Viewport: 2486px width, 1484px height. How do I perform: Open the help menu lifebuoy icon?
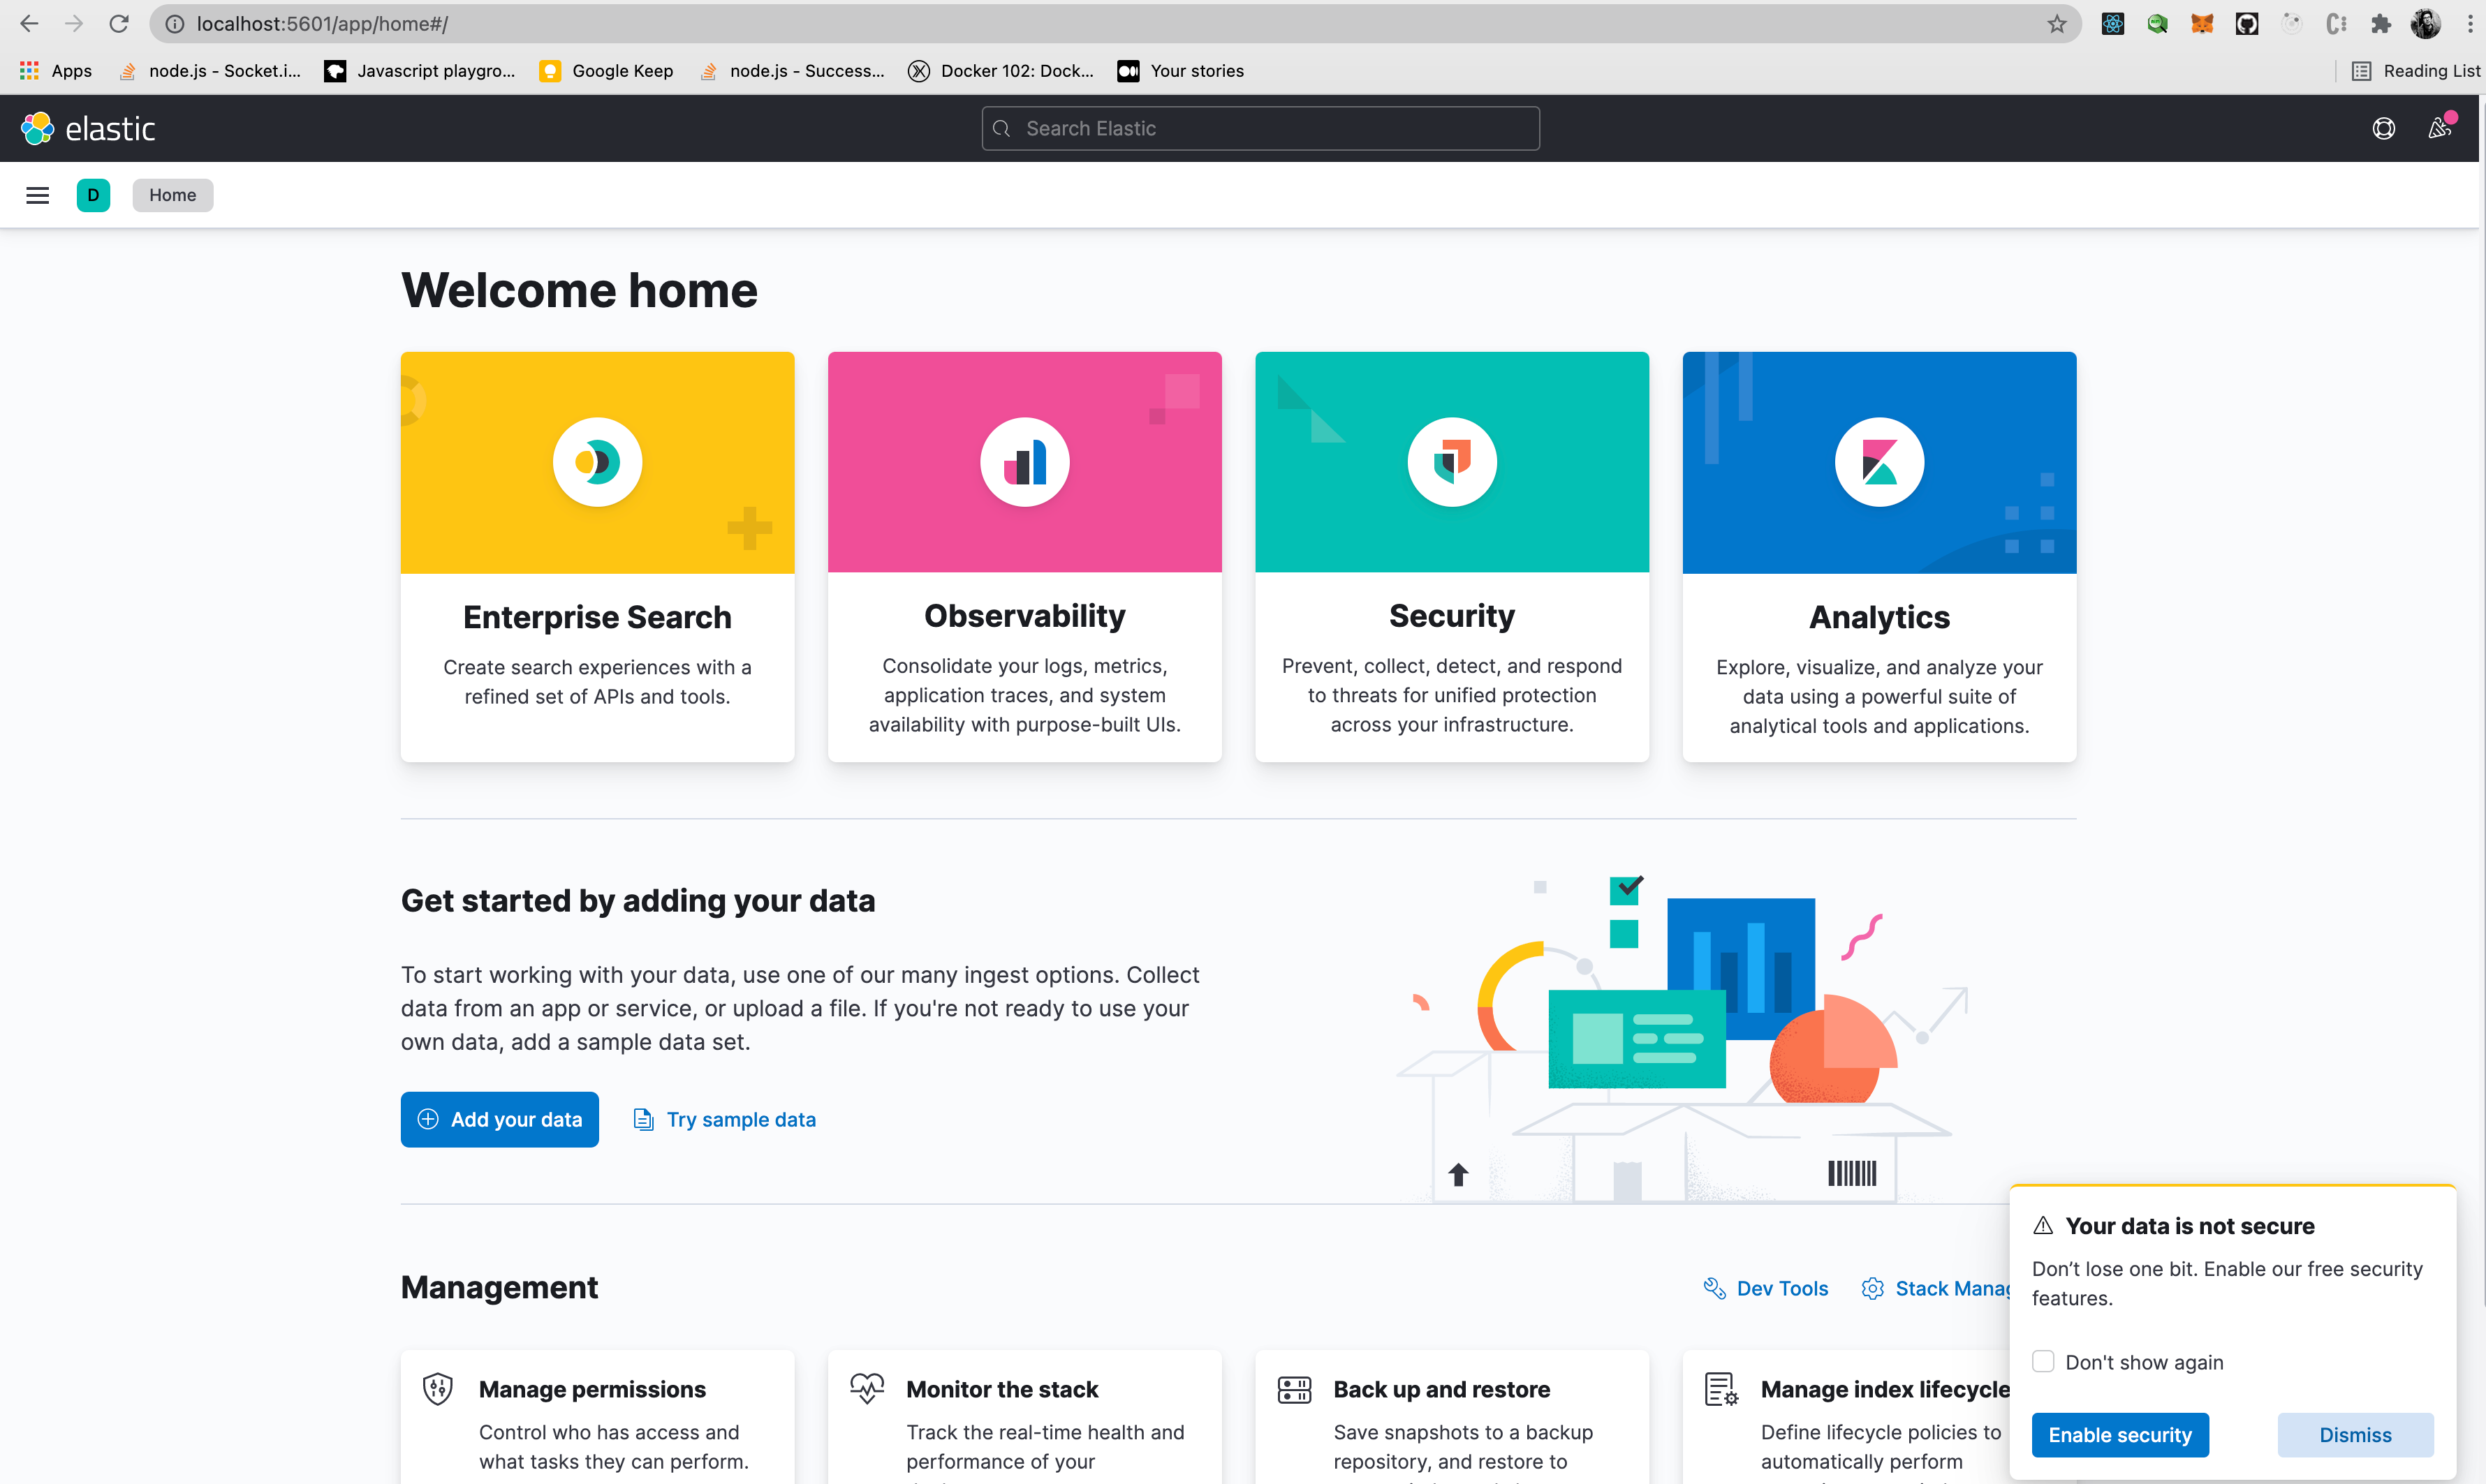point(2383,129)
